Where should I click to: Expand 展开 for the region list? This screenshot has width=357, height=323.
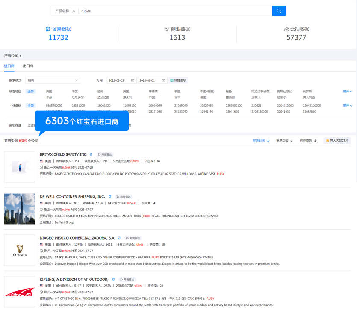tap(348, 92)
